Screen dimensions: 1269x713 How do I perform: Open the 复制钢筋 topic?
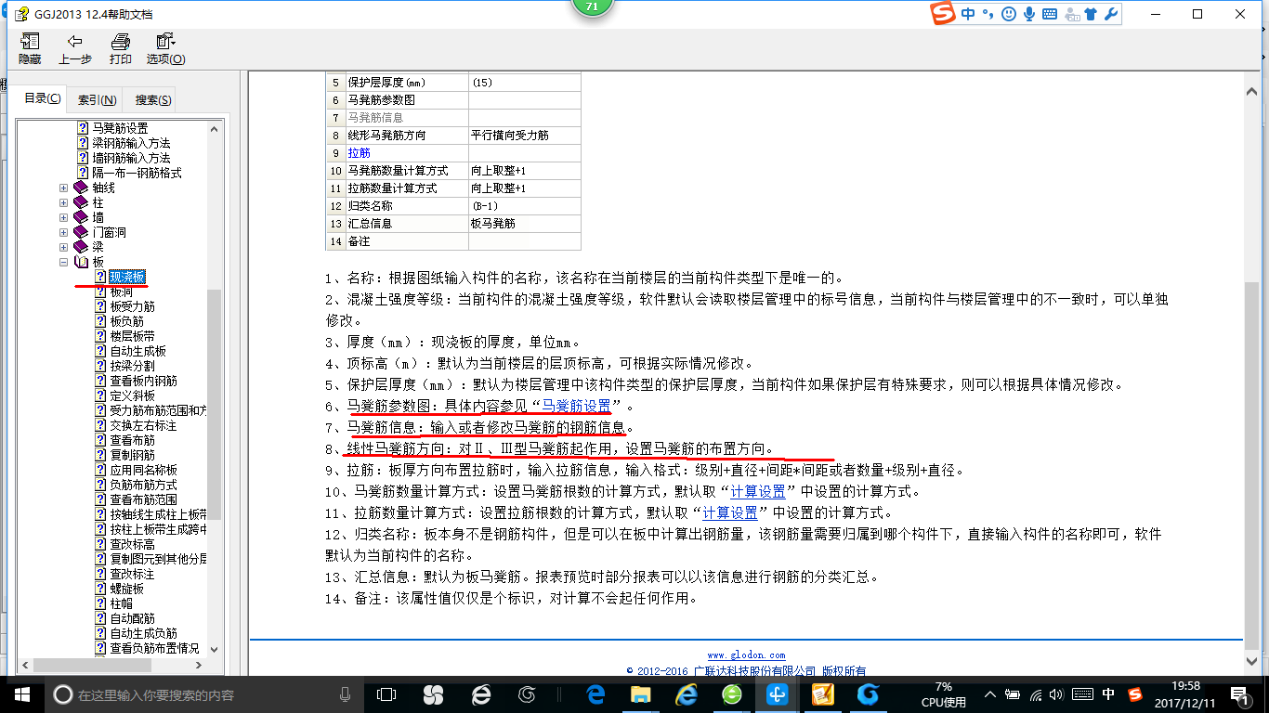pyautogui.click(x=133, y=455)
